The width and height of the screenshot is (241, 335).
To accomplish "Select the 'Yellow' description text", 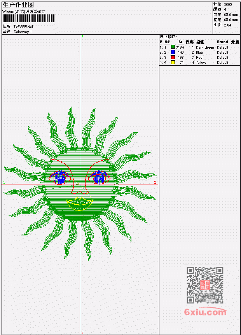I will [x=201, y=63].
